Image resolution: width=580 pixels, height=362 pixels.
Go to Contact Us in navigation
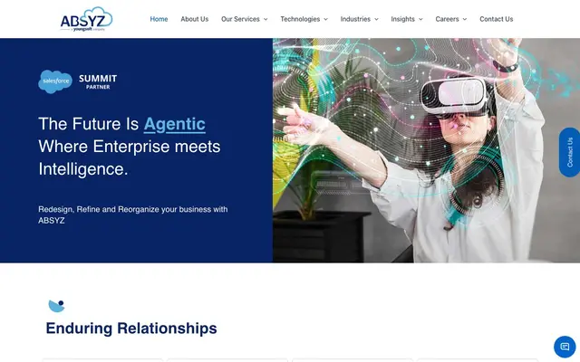click(x=496, y=19)
